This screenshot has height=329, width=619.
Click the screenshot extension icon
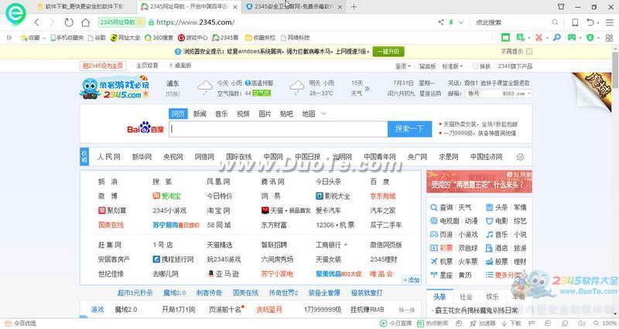tap(520, 37)
